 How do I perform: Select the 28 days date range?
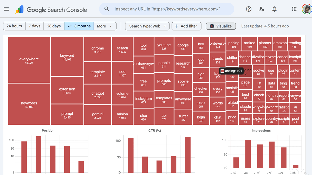point(54,26)
